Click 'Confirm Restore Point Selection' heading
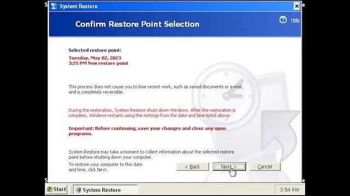350x196 pixels. (137, 24)
